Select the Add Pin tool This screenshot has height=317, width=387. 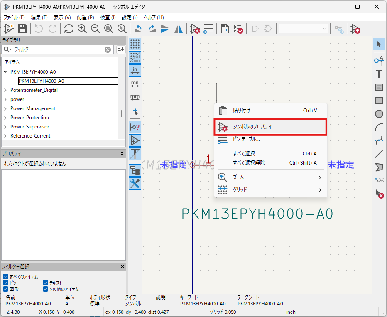point(379,61)
